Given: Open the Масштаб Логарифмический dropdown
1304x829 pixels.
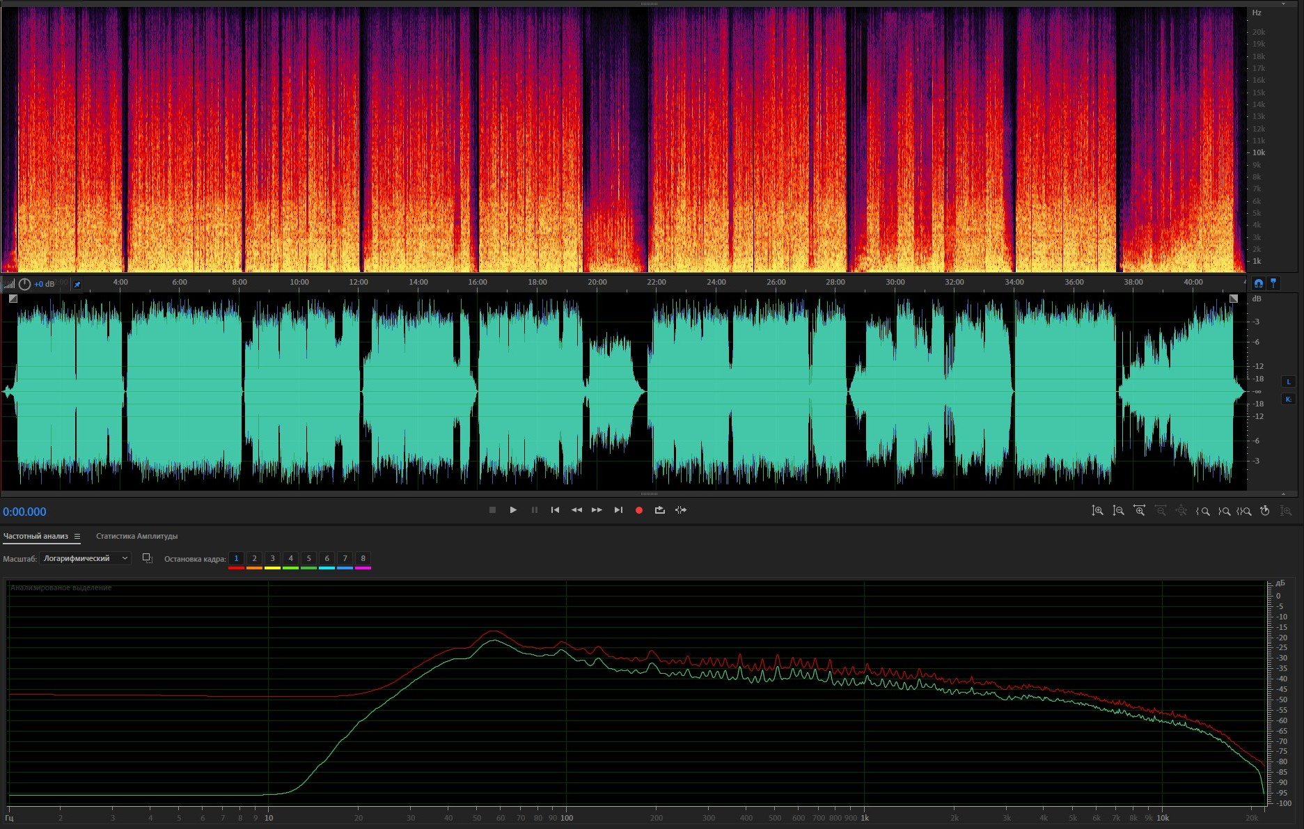Looking at the screenshot, I should pyautogui.click(x=85, y=558).
